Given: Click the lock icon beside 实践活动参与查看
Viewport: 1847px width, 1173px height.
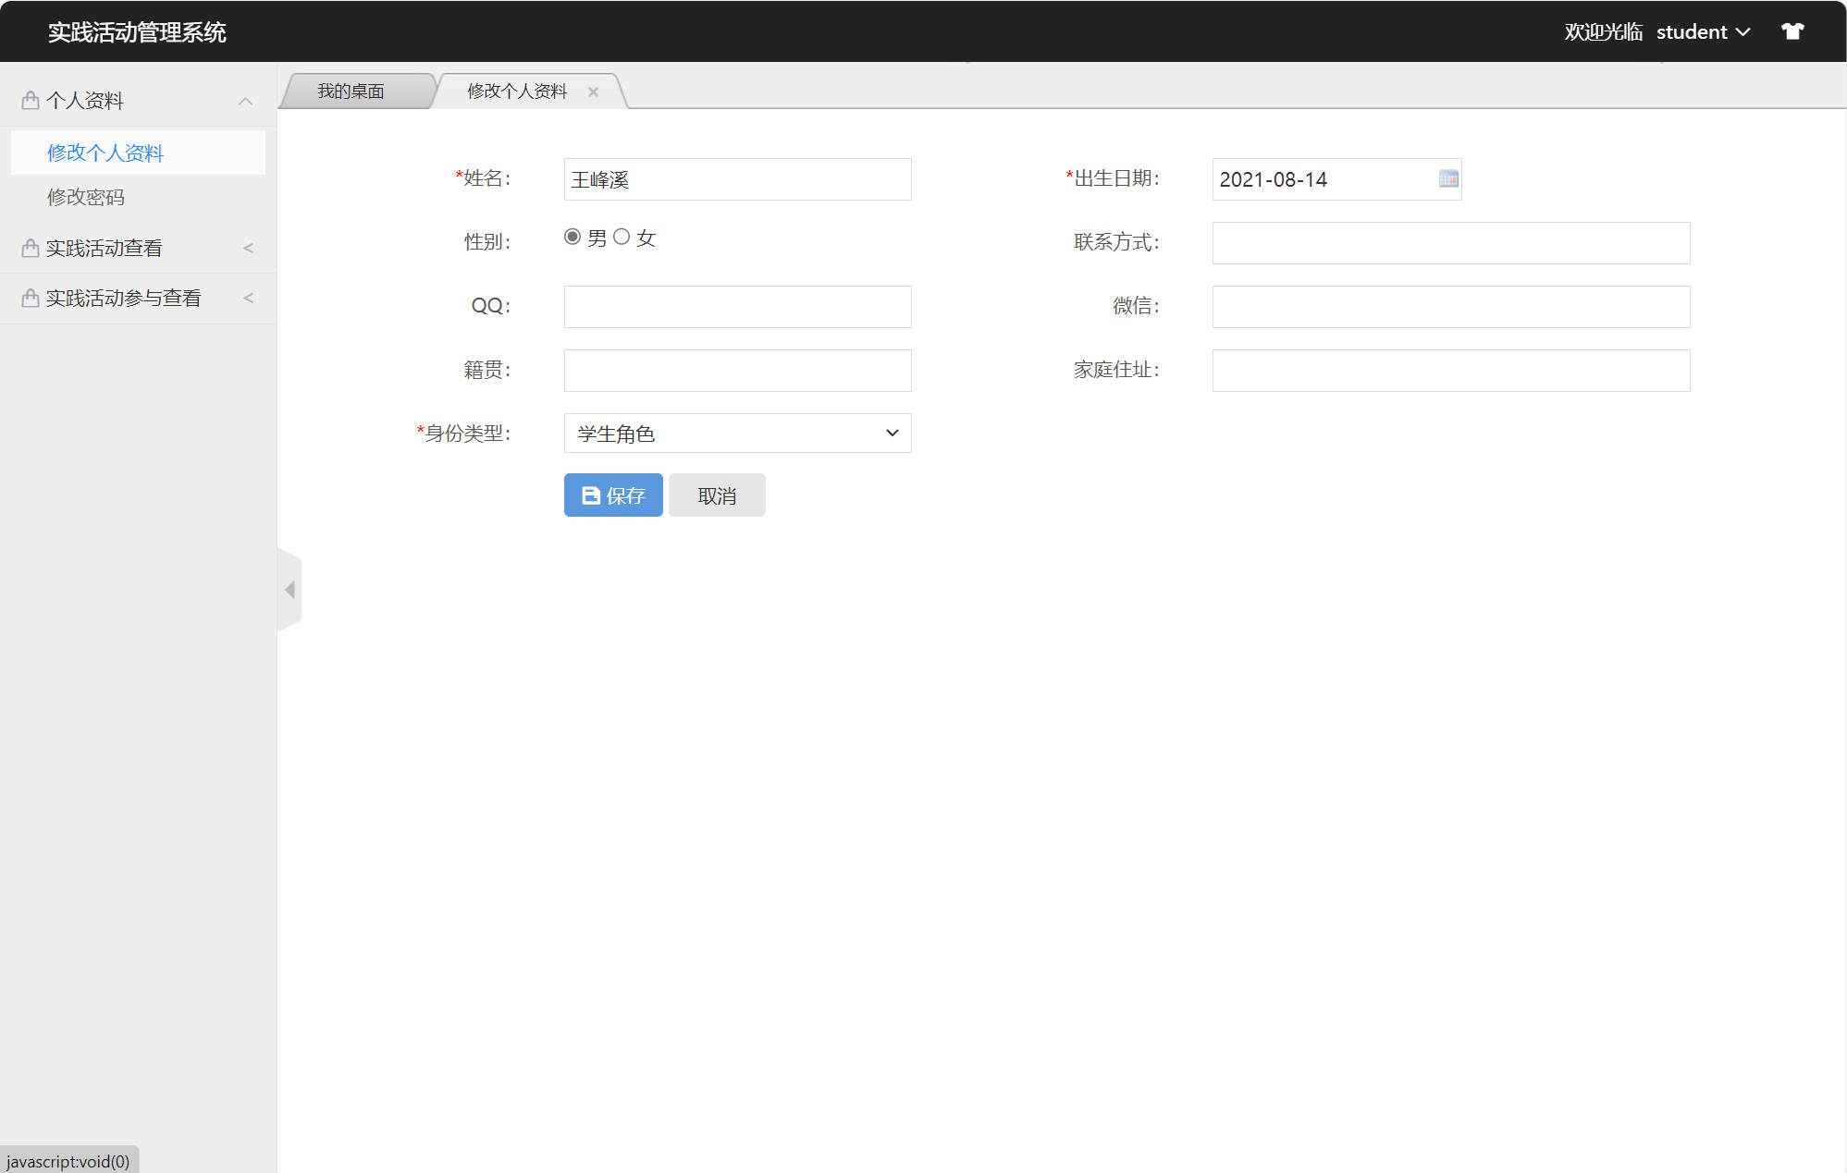Looking at the screenshot, I should pyautogui.click(x=29, y=298).
